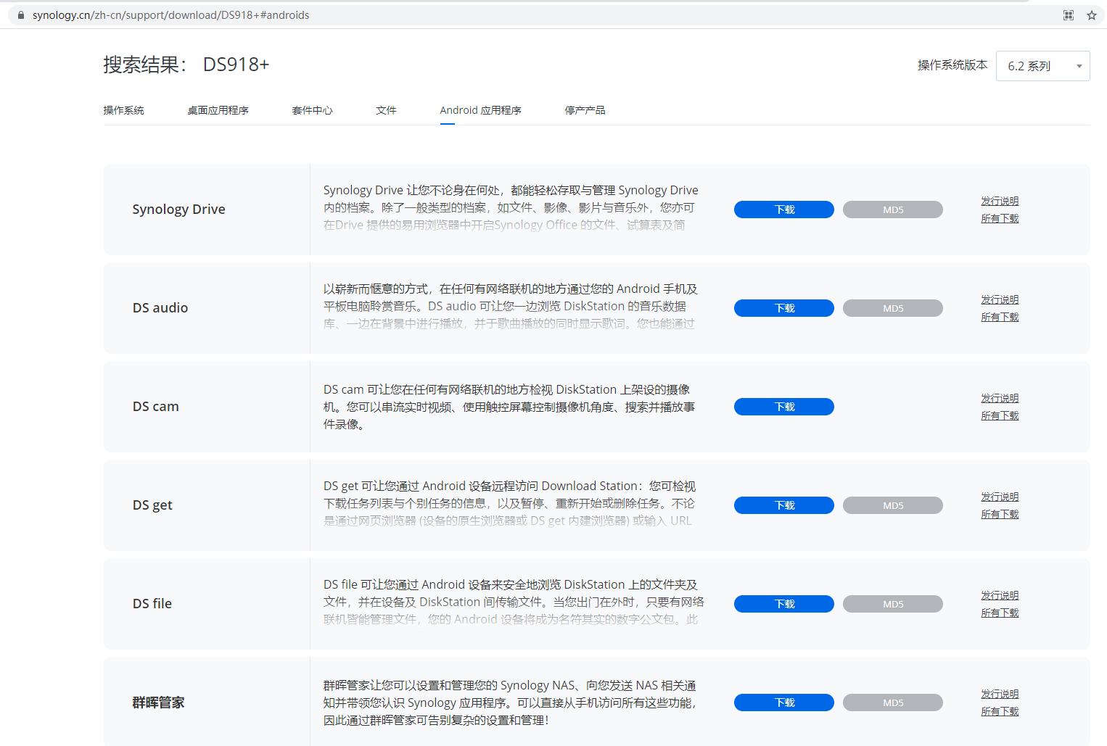Click the 操作系统版本 label
The image size is (1107, 746).
click(952, 65)
